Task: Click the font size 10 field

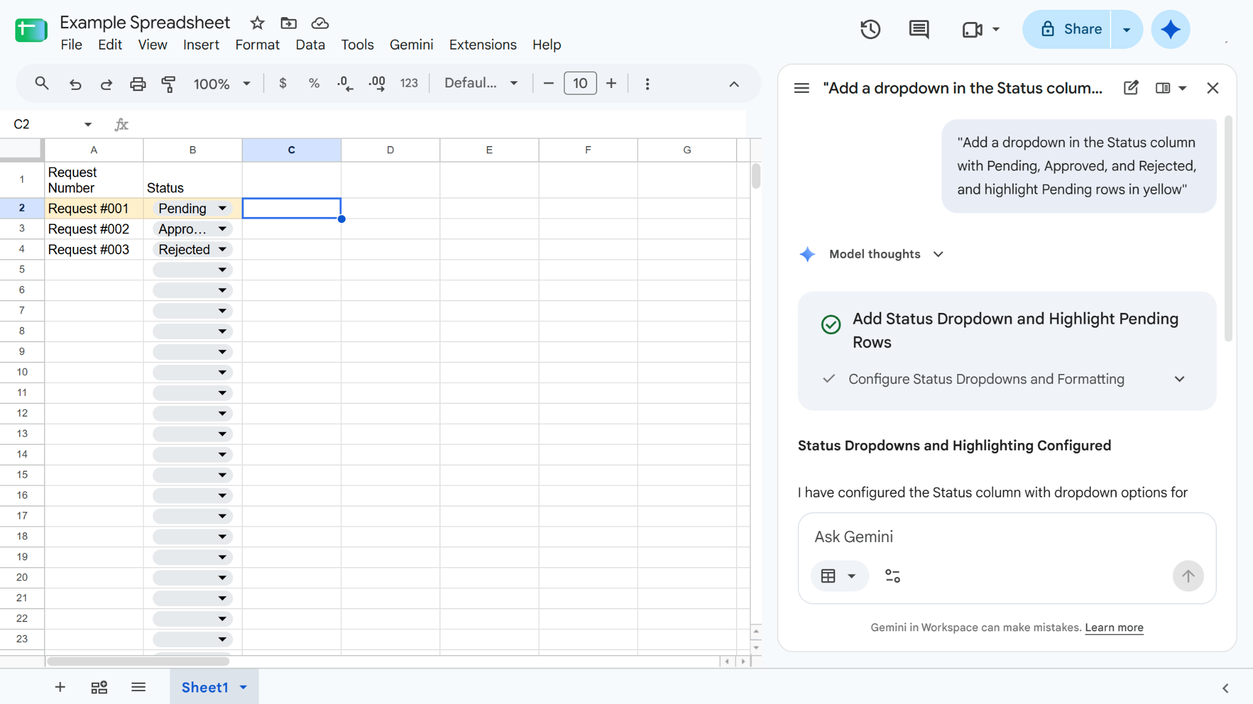Action: click(x=580, y=83)
